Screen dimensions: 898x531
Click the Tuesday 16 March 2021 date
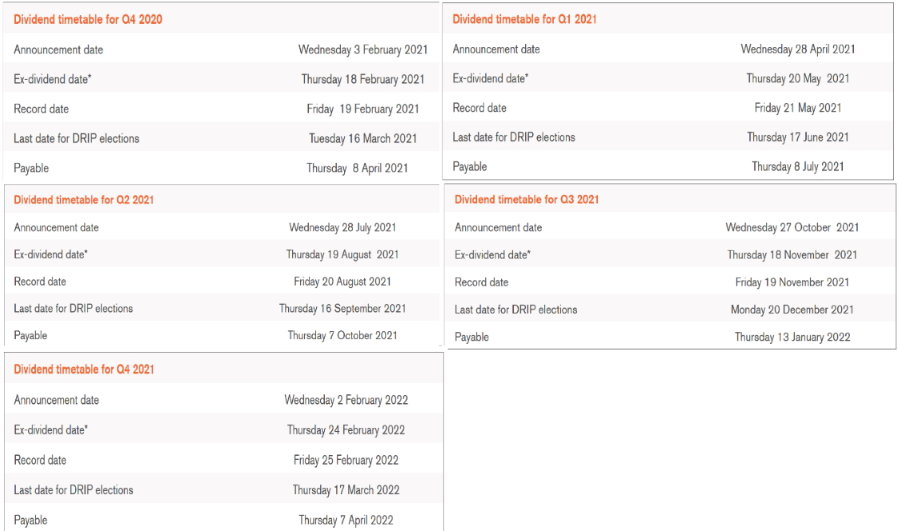click(x=363, y=138)
